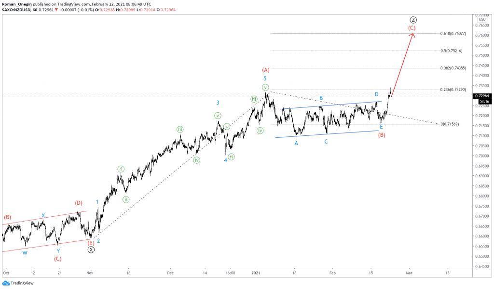This screenshot has height=289, width=494.
Task: Click the current price label 0.72964
Action: point(481,95)
